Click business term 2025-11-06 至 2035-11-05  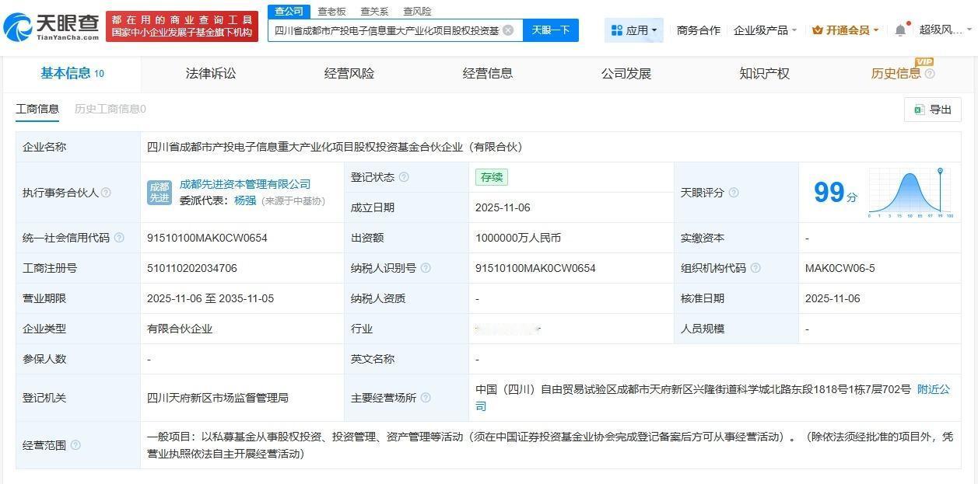(211, 298)
